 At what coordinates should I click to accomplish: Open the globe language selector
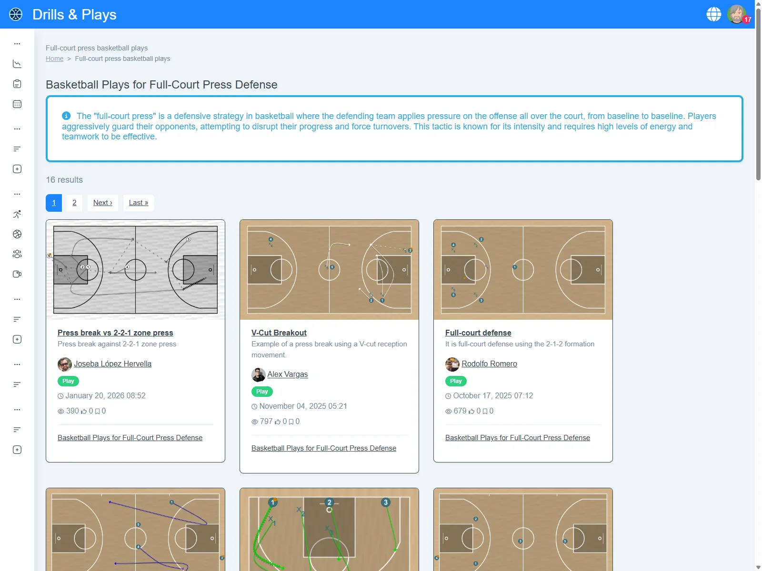coord(713,14)
